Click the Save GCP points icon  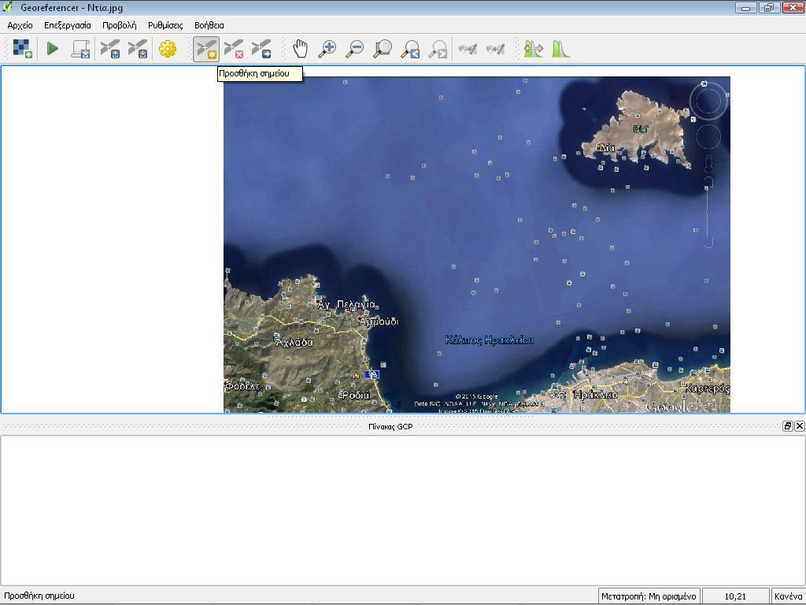coord(138,49)
